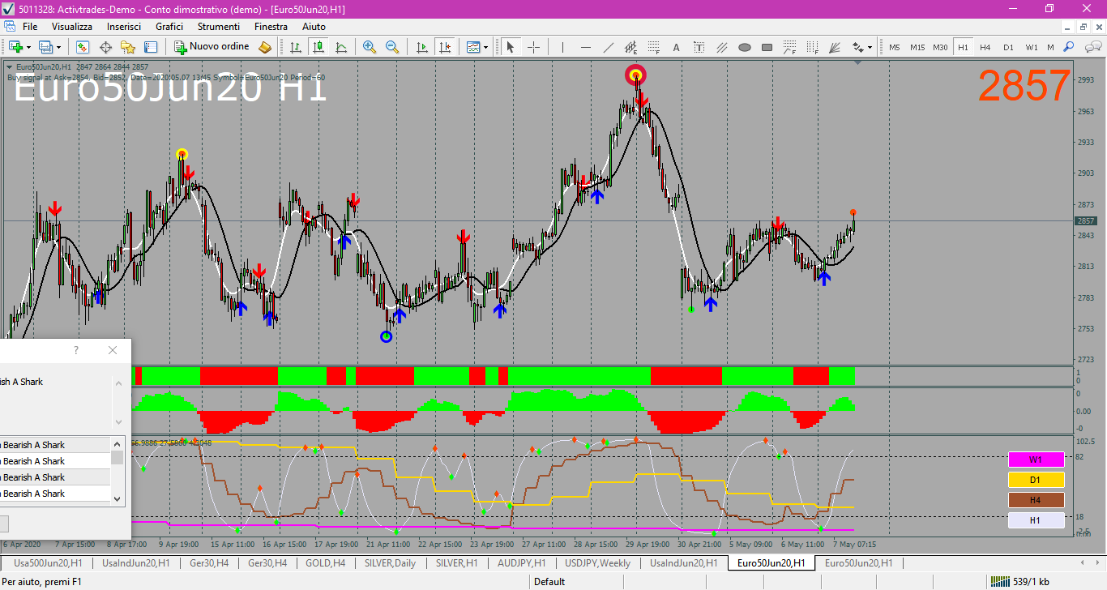Switch to the SILVER,Daily chart tab
The image size is (1107, 590).
[x=391, y=562]
